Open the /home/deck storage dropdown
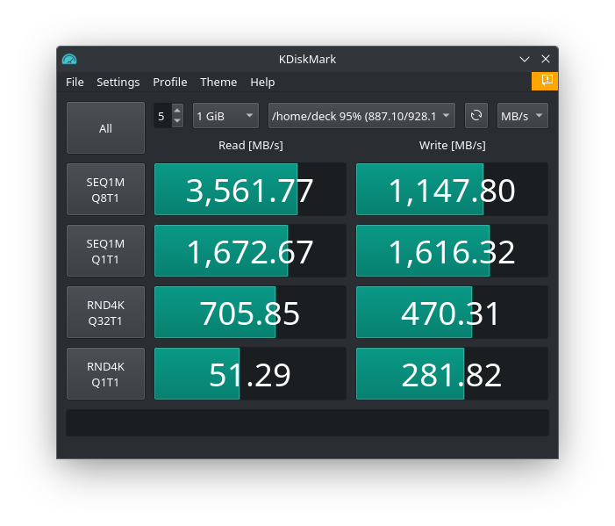This screenshot has height=526, width=615. click(361, 115)
